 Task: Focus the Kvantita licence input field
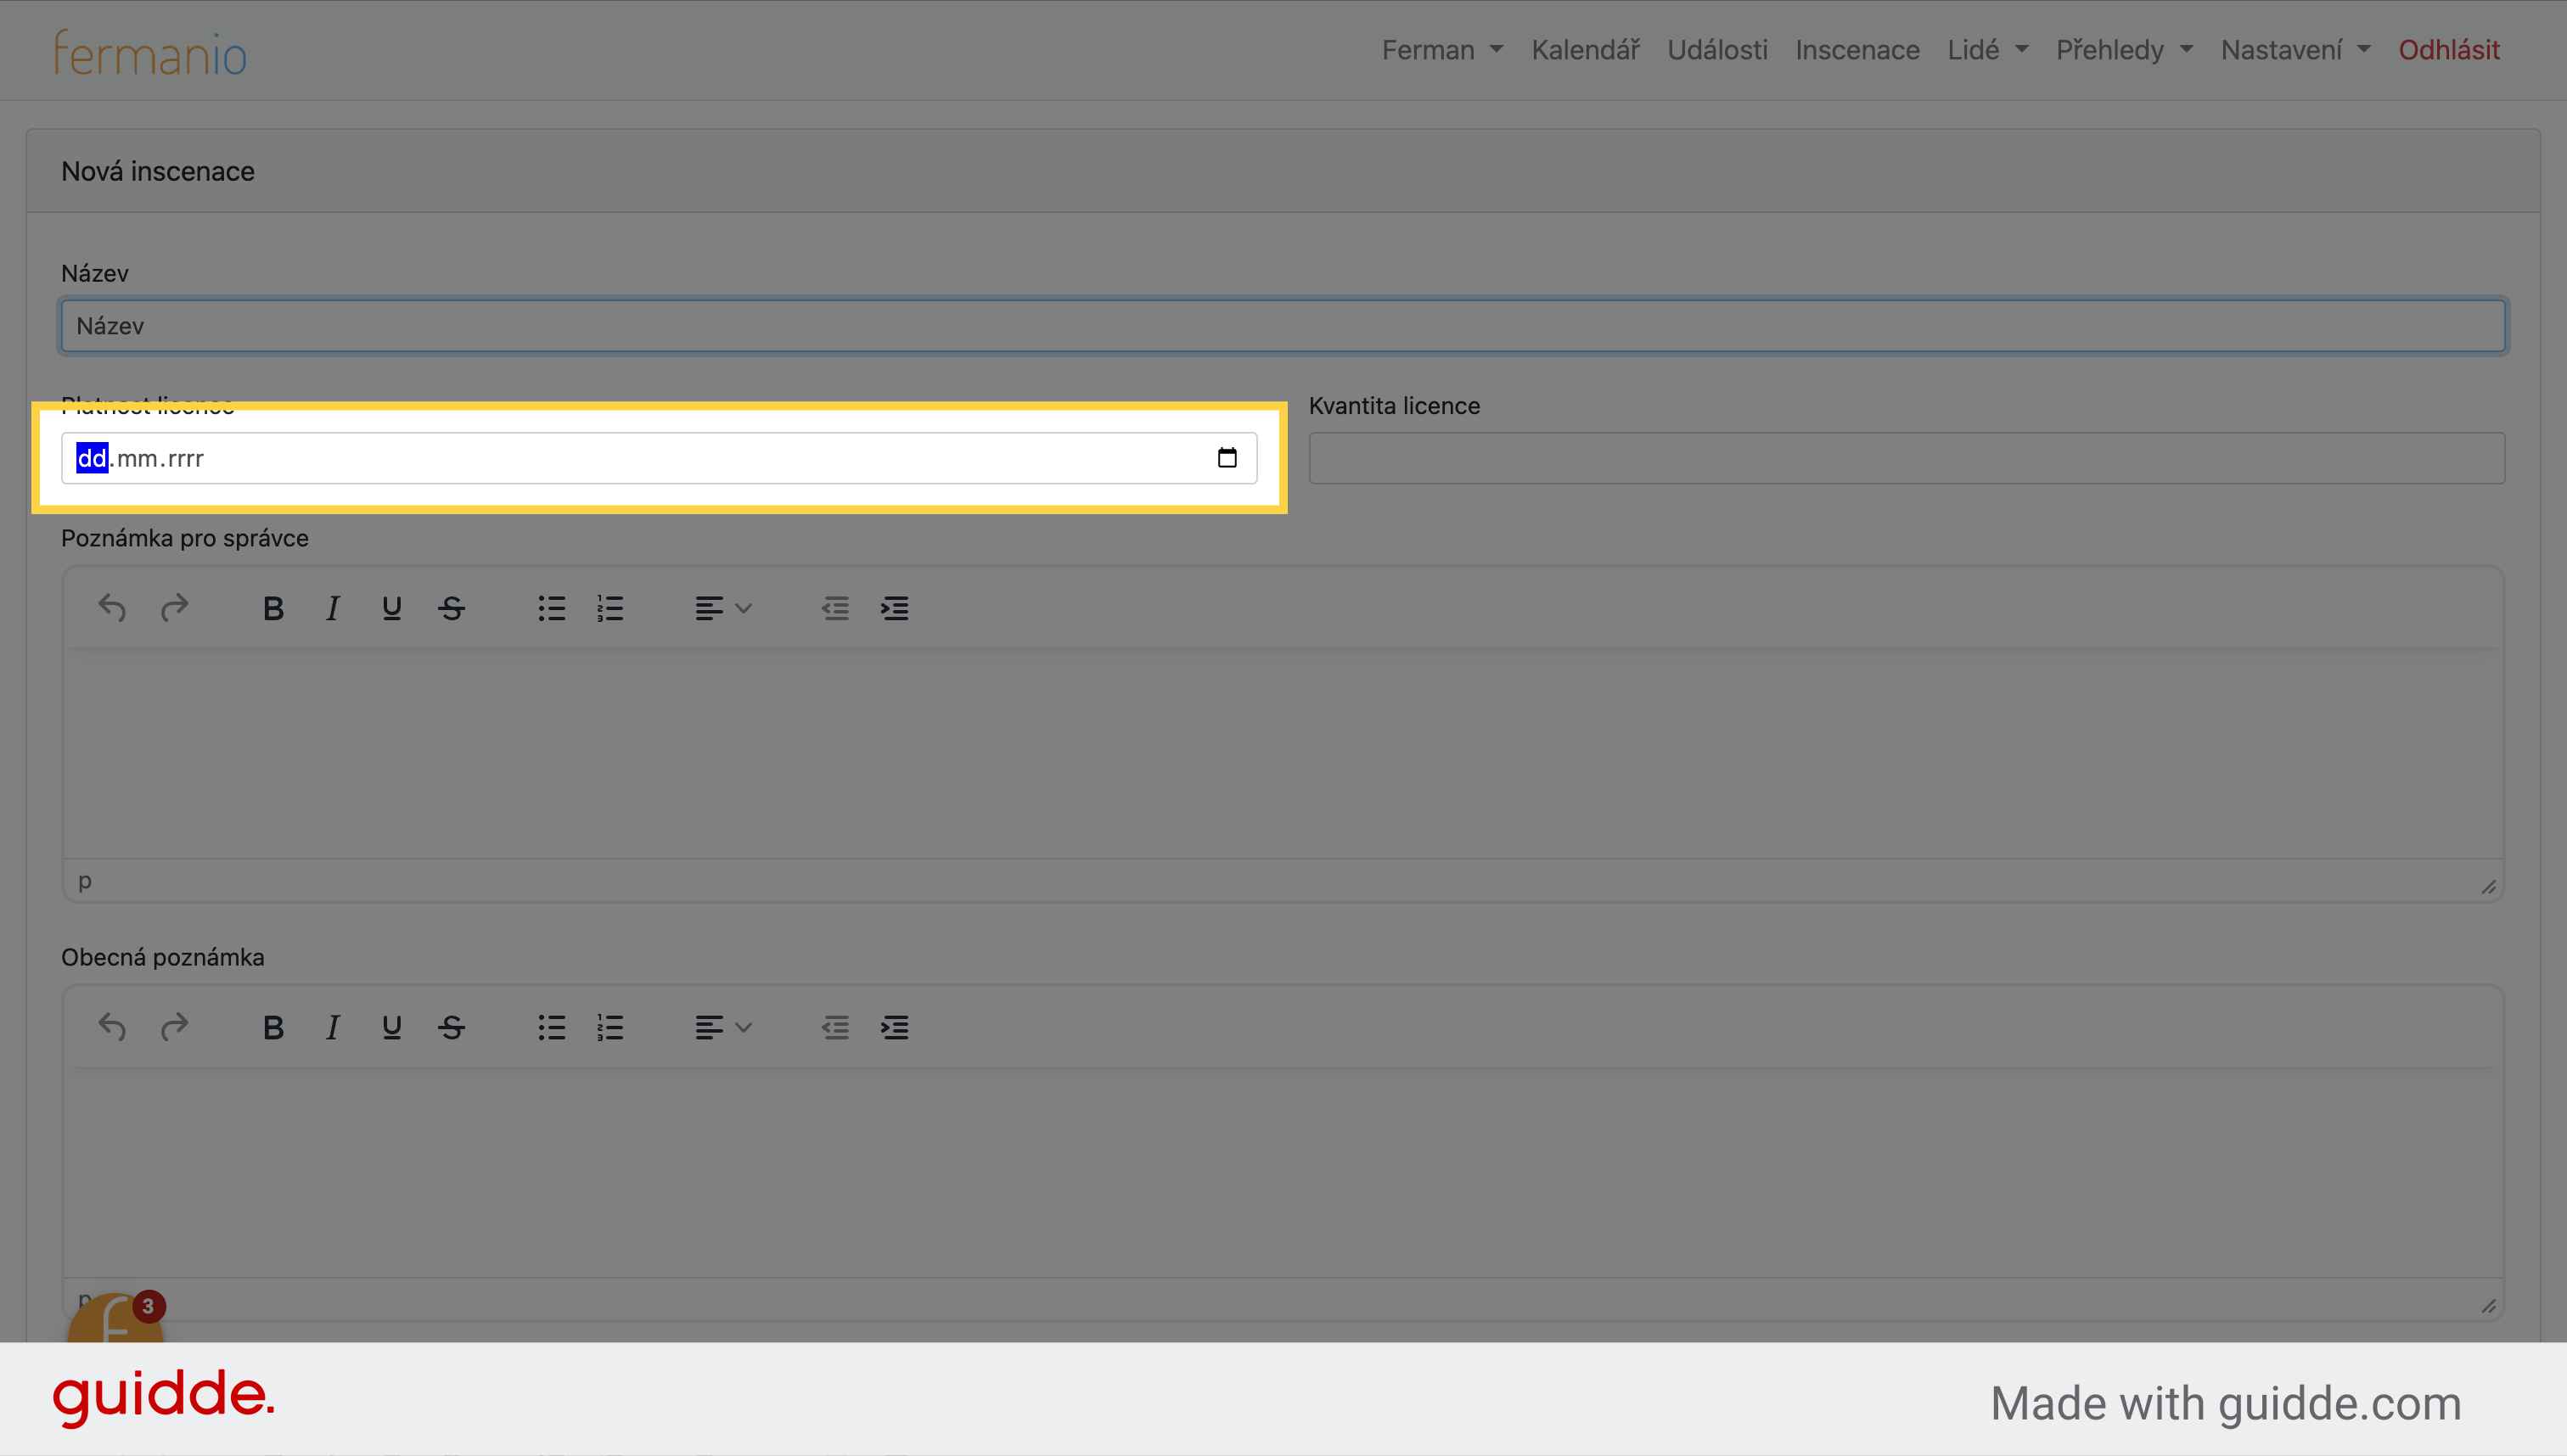click(1907, 458)
